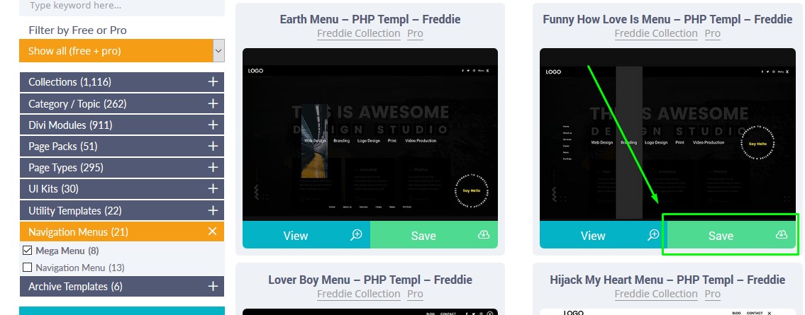Click Pro link under Funny How Love Is Menu
Image resolution: width=805 pixels, height=315 pixels.
[x=712, y=33]
